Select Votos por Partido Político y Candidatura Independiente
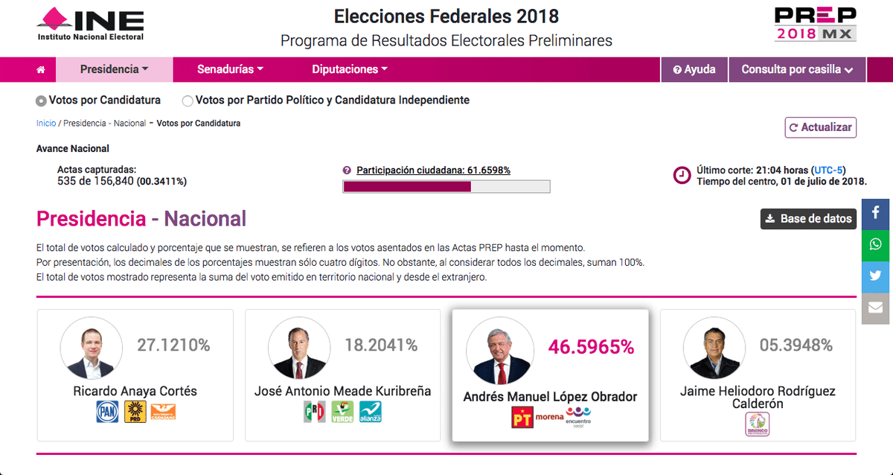 [188, 100]
